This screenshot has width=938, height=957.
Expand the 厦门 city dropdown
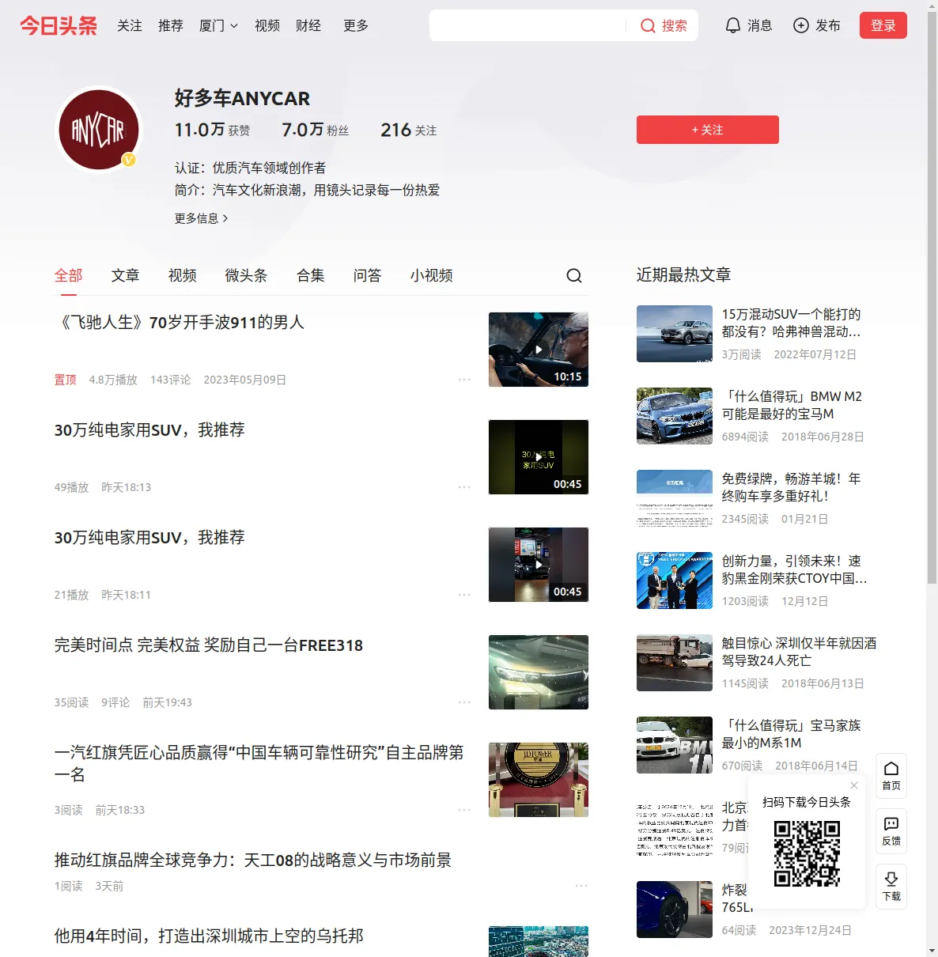tap(218, 25)
